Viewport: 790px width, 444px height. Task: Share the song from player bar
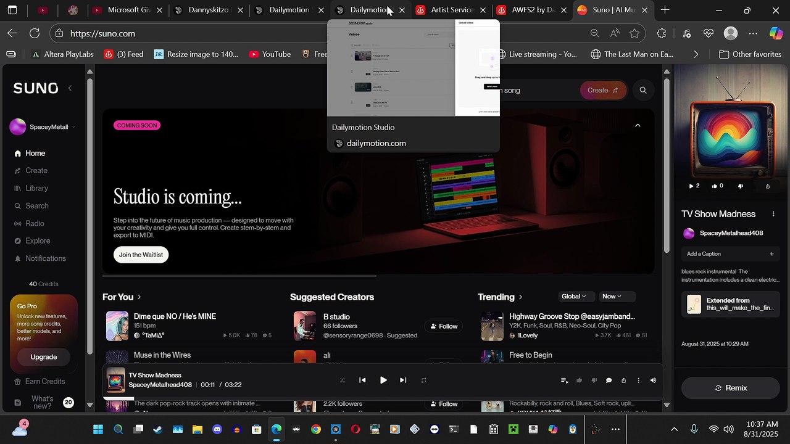point(623,380)
